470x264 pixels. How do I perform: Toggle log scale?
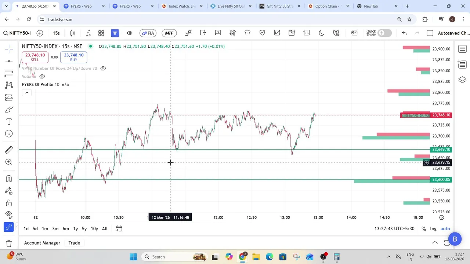click(x=433, y=229)
